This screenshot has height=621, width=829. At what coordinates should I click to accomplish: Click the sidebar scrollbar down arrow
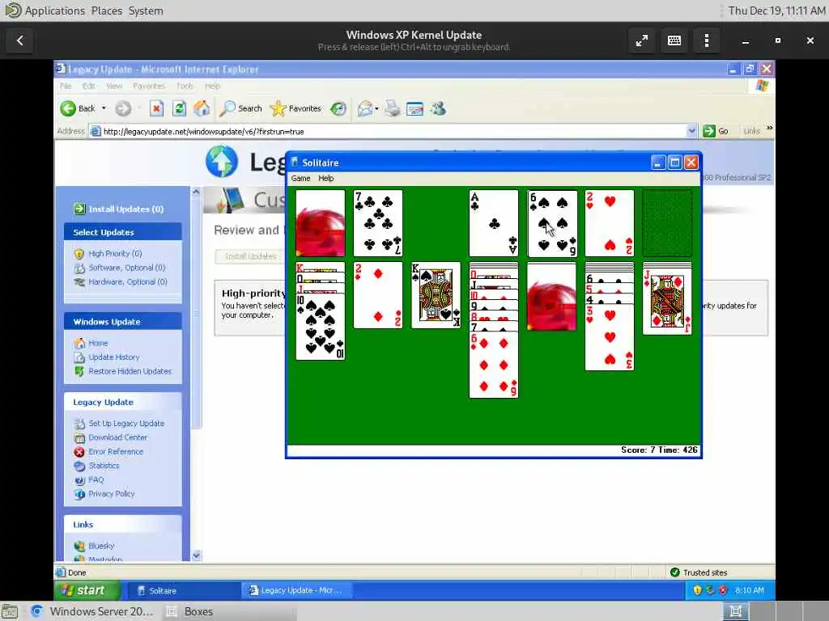(x=196, y=555)
